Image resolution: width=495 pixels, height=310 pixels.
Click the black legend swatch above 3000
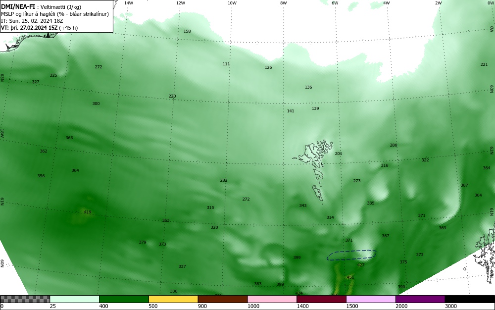pos(470,299)
